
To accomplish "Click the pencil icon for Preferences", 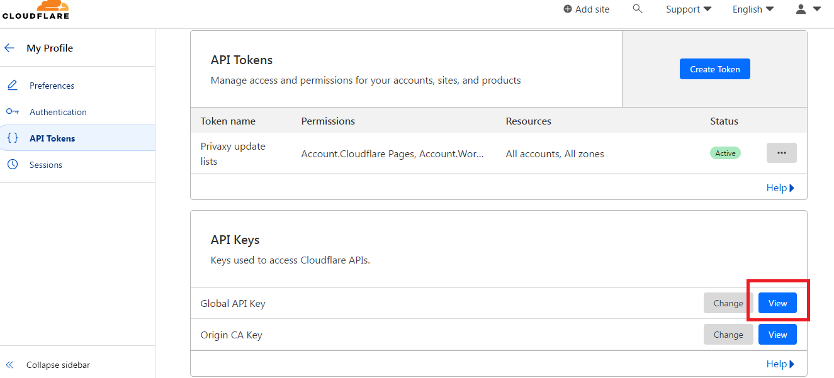I will pyautogui.click(x=13, y=86).
